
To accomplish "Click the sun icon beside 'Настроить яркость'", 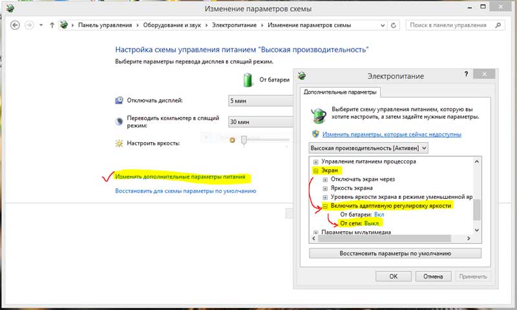I will tap(119, 143).
